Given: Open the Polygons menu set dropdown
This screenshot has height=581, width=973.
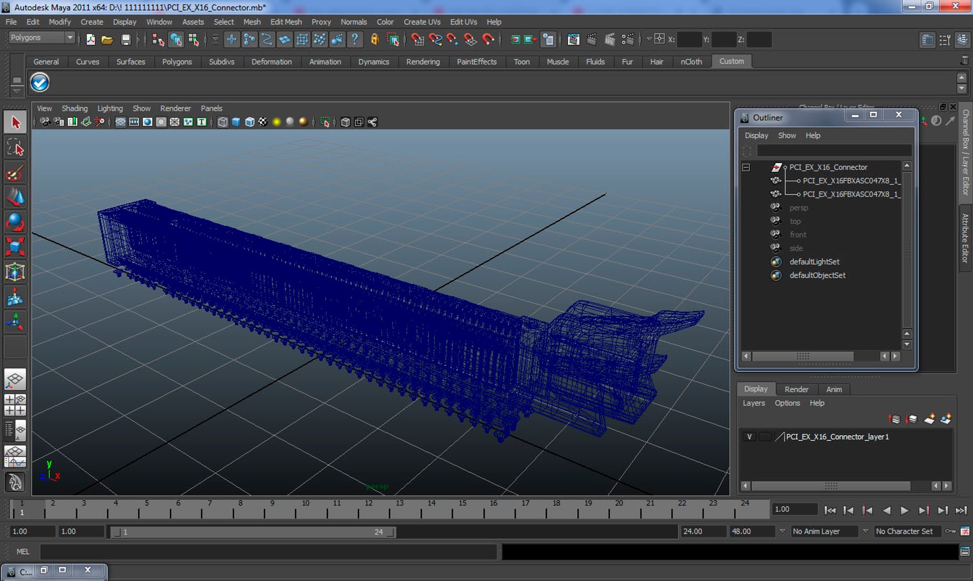Looking at the screenshot, I should (42, 38).
